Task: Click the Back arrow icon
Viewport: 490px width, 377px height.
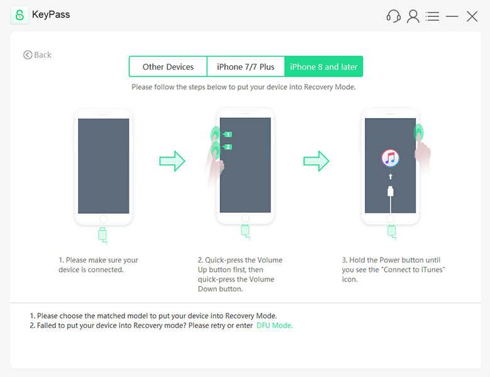Action: (28, 55)
